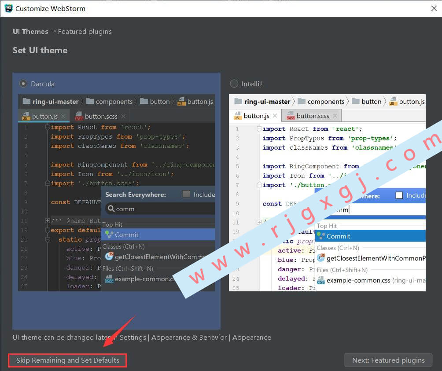442x371 pixels.
Task: Click the comm search field in Darcula preview
Action: [x=160, y=209]
